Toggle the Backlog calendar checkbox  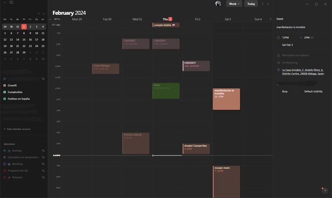[x=4, y=150]
